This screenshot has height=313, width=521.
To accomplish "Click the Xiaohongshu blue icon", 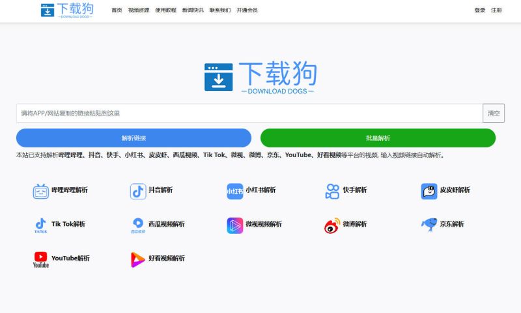I will pyautogui.click(x=235, y=191).
